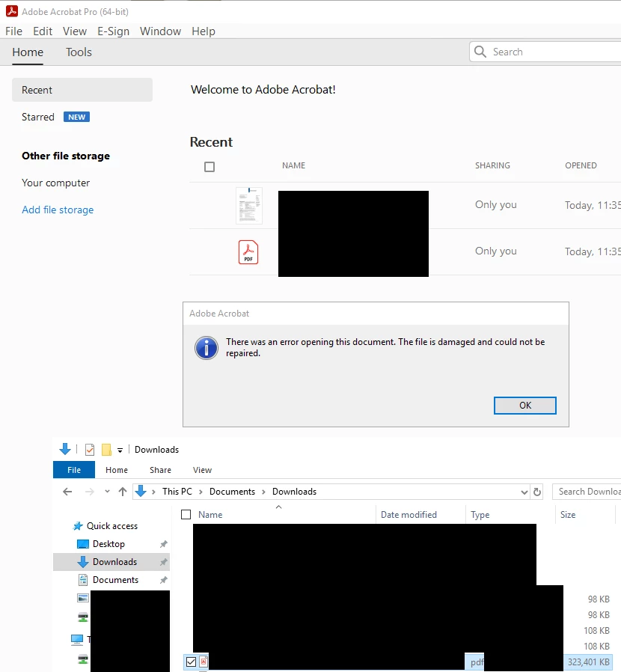Click the Desktop icon in navigation pane

click(83, 544)
